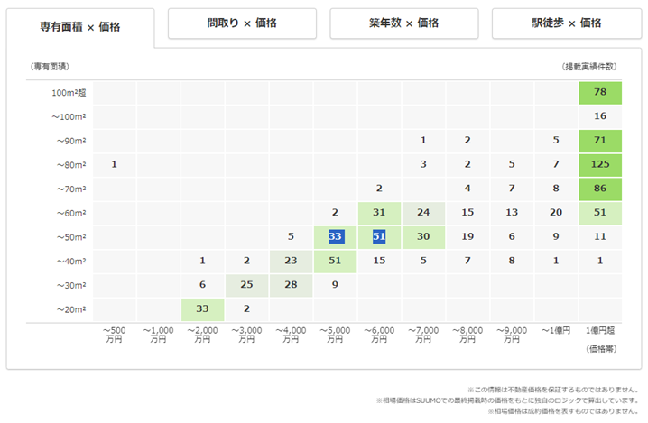Click the (掲載実績件数) label
Screen dimensions: 648x423
[x=589, y=67]
